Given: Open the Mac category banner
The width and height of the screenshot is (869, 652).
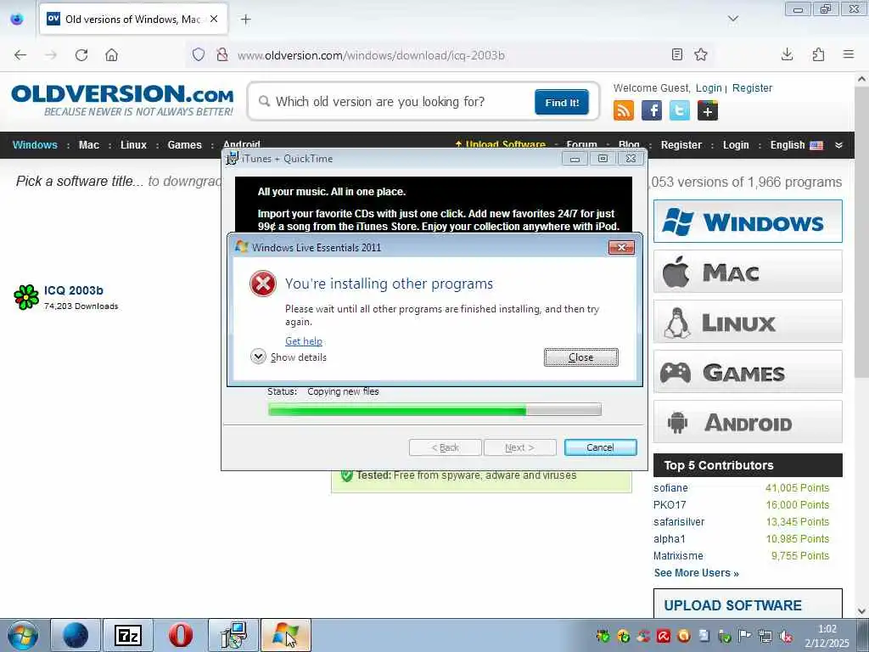Looking at the screenshot, I should [x=748, y=272].
